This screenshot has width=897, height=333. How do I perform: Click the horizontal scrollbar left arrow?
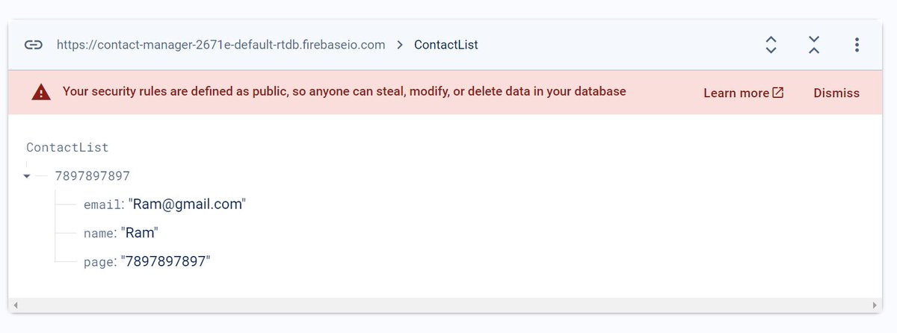[15, 305]
